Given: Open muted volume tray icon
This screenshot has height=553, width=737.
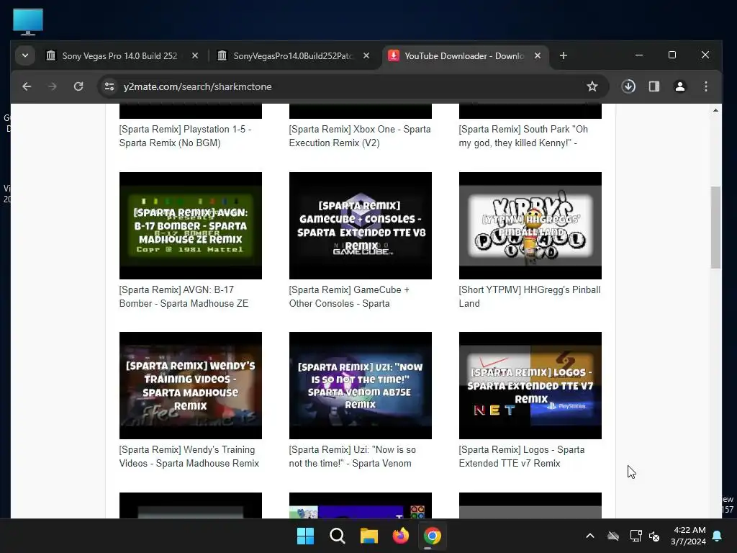Looking at the screenshot, I should click(x=654, y=536).
